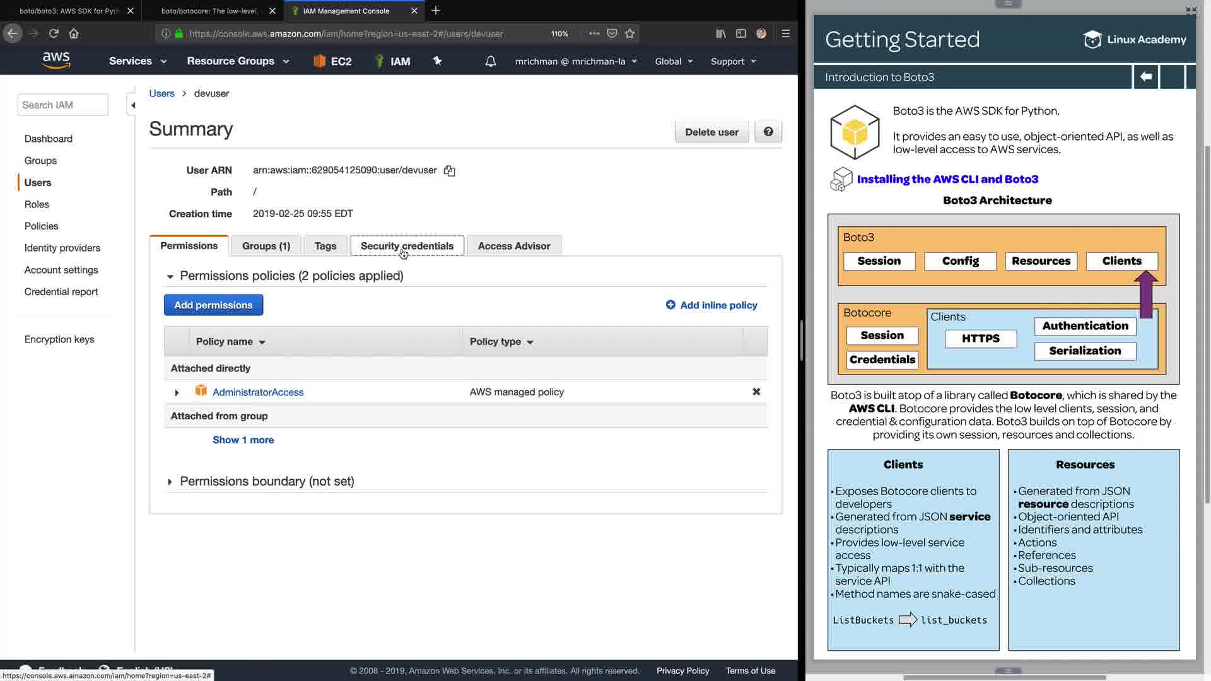
Task: Click the Add permissions button
Action: [x=213, y=305]
